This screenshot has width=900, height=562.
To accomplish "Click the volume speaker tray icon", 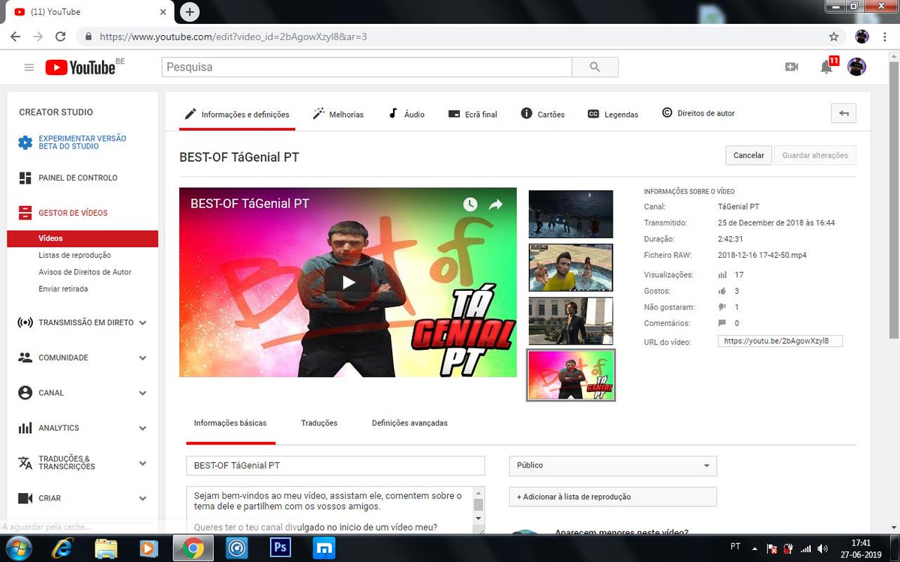I will point(823,549).
